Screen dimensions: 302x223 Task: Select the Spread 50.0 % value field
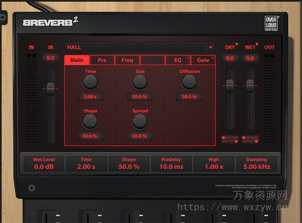[140, 136]
